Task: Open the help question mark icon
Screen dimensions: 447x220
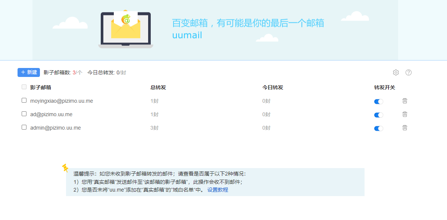Action: click(409, 72)
